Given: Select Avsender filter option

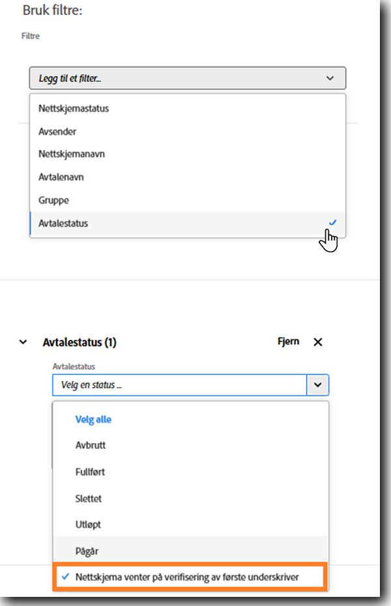Looking at the screenshot, I should (188, 132).
